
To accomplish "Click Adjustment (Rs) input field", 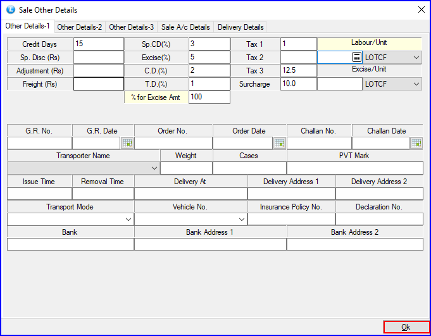I will [99, 71].
